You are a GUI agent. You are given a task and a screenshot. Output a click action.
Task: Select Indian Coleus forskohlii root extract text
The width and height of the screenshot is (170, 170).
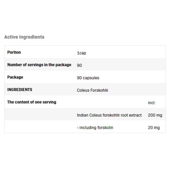109,115
